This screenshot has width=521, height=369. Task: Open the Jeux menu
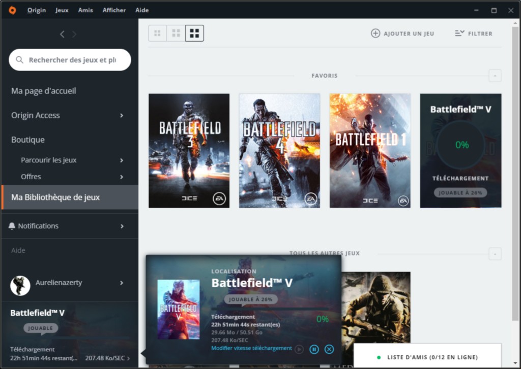coord(62,10)
